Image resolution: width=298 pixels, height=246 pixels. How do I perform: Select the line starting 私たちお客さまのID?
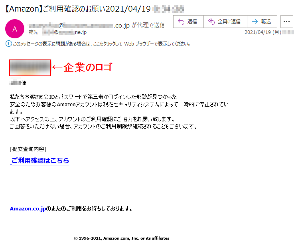pos(93,97)
